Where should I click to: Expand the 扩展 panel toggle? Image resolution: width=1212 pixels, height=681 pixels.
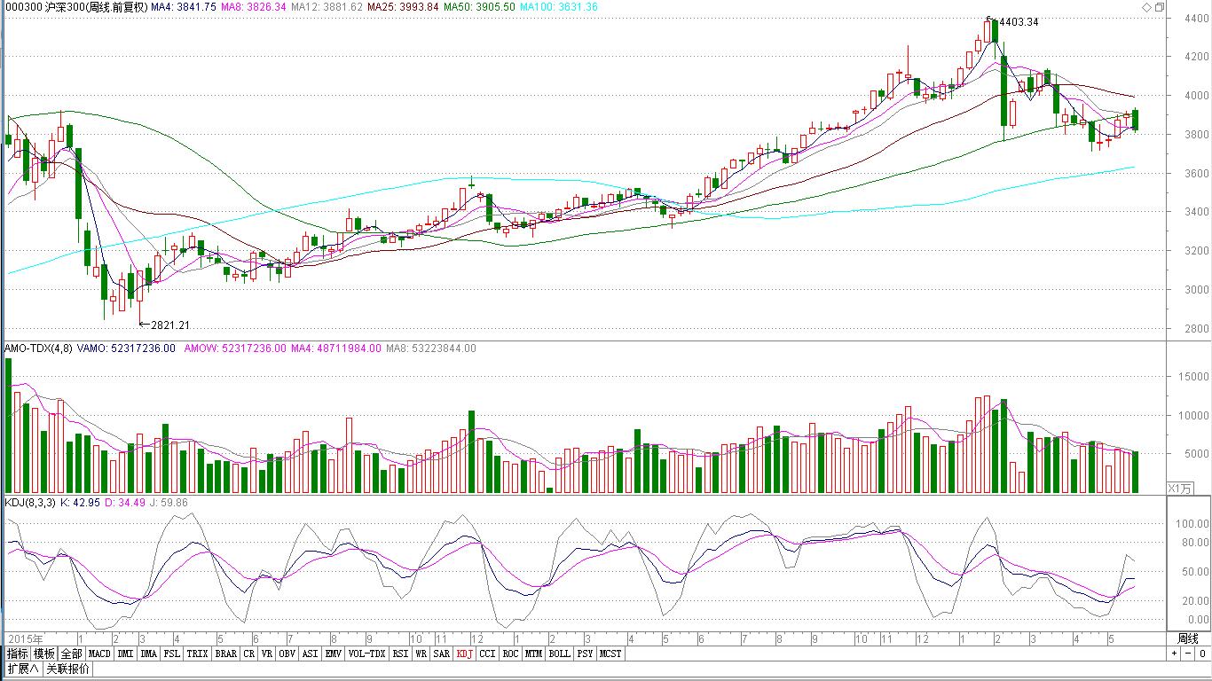pyautogui.click(x=22, y=669)
